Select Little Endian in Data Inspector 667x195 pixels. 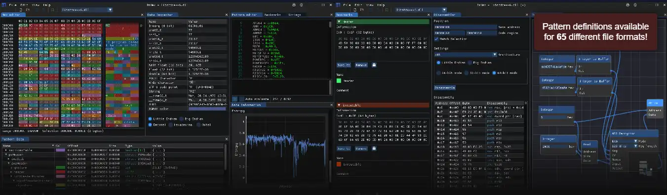click(x=163, y=119)
